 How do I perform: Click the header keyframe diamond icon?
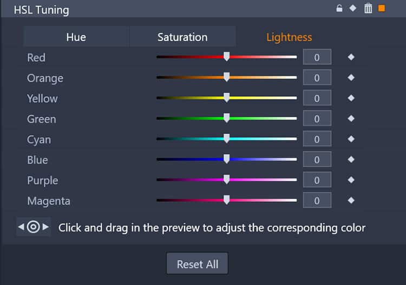click(352, 8)
